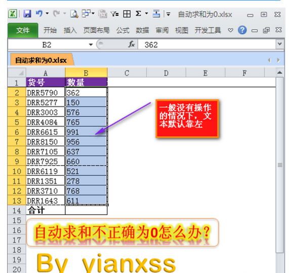
Task: Click the Excel application icon
Action: [x=13, y=14]
